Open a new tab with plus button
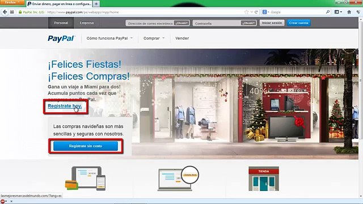The height and width of the screenshot is (204, 363). pos(96,4)
